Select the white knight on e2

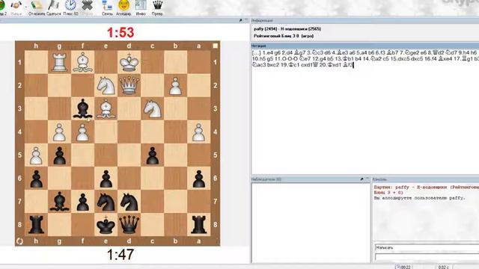point(106,85)
